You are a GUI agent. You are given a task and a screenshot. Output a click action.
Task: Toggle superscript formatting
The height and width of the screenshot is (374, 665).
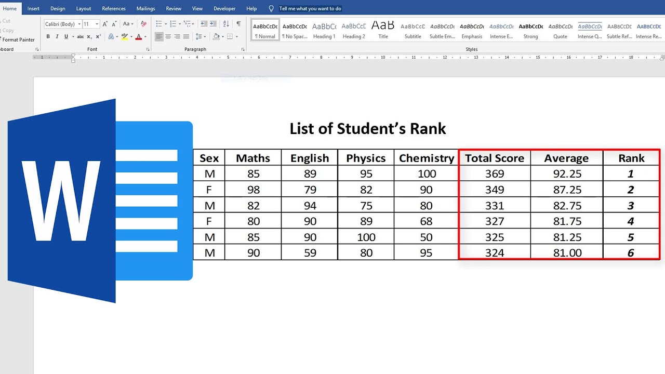[98, 37]
